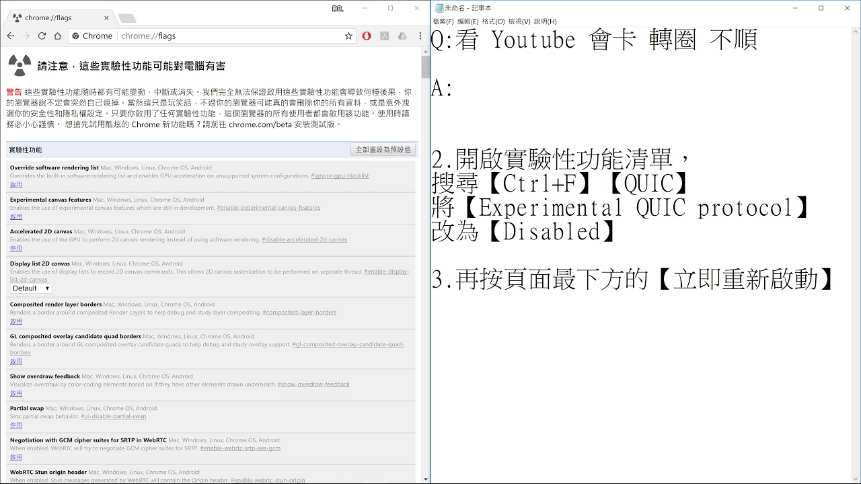Open the red Opera extension icon
The image size is (861, 484).
367,36
